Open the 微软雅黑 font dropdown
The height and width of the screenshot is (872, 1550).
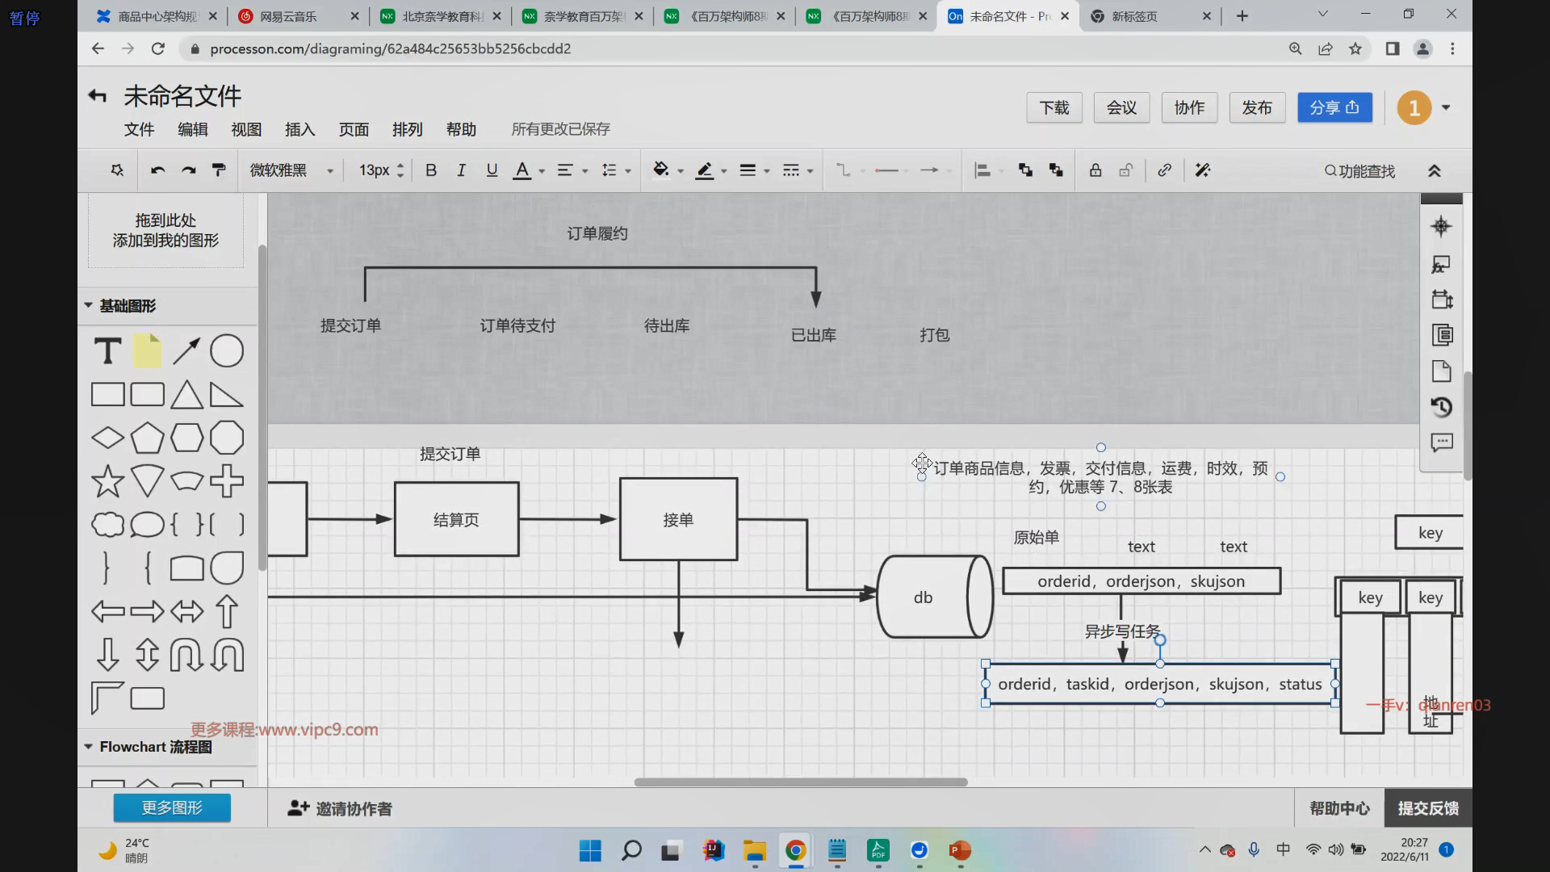coord(291,170)
